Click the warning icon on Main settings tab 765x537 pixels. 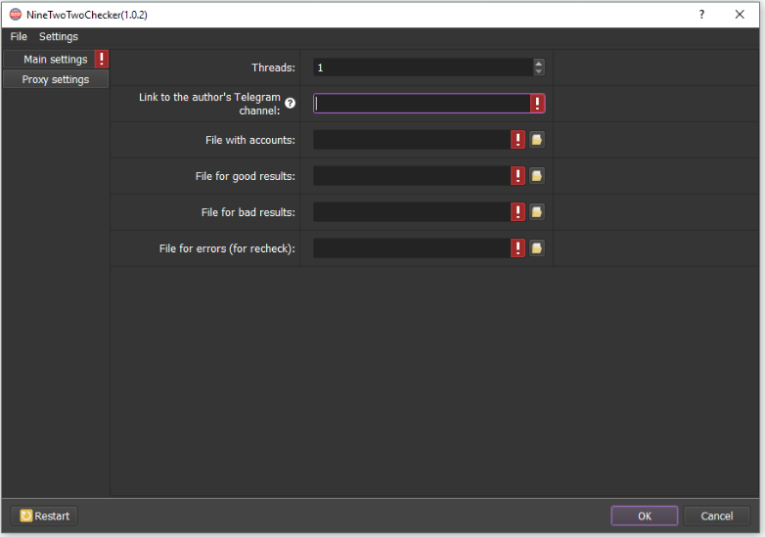pyautogui.click(x=102, y=60)
